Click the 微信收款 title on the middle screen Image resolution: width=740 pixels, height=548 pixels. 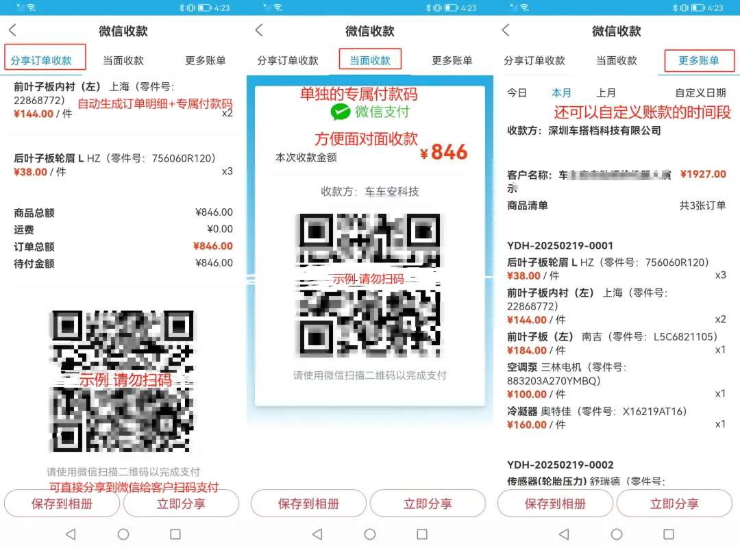369,31
